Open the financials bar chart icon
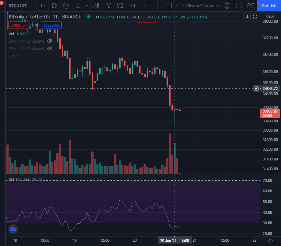Viewport: 281px width, 246px height. click(x=96, y=6)
